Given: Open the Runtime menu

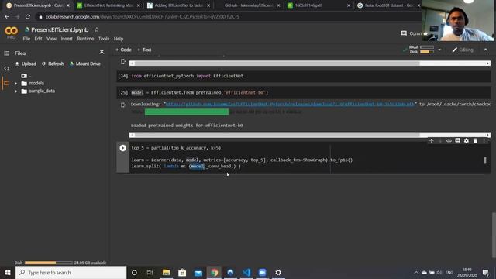Looking at the screenshot, I should pyautogui.click(x=85, y=39).
